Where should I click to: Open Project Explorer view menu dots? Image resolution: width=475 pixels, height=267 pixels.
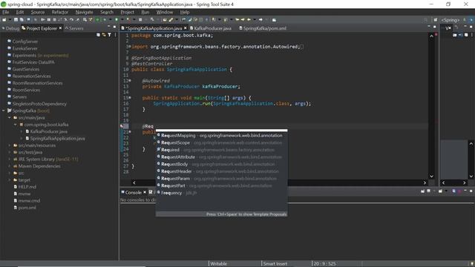click(115, 35)
